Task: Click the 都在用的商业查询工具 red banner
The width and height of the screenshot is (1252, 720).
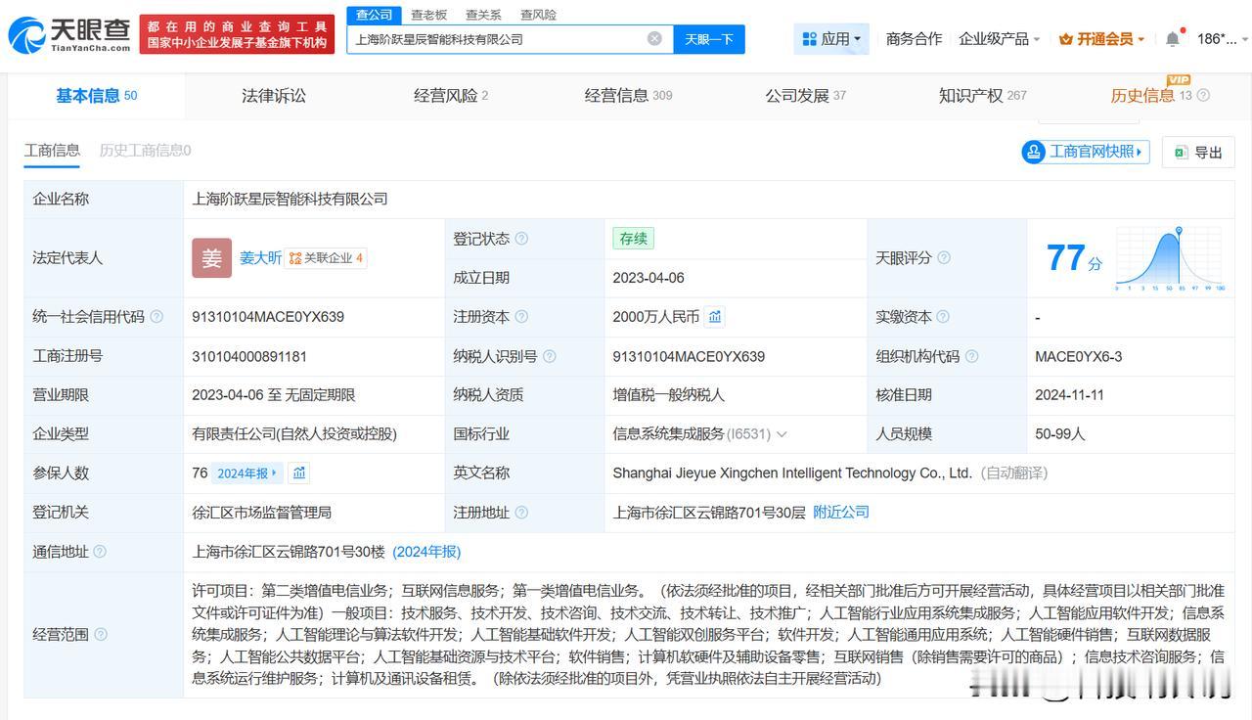Action: click(x=236, y=34)
